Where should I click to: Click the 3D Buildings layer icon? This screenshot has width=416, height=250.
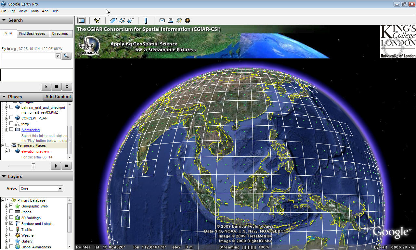pyautogui.click(x=18, y=218)
